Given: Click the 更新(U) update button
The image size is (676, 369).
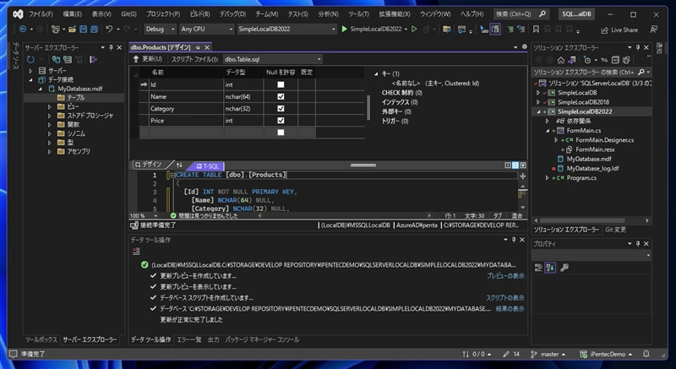Looking at the screenshot, I should coord(146,59).
